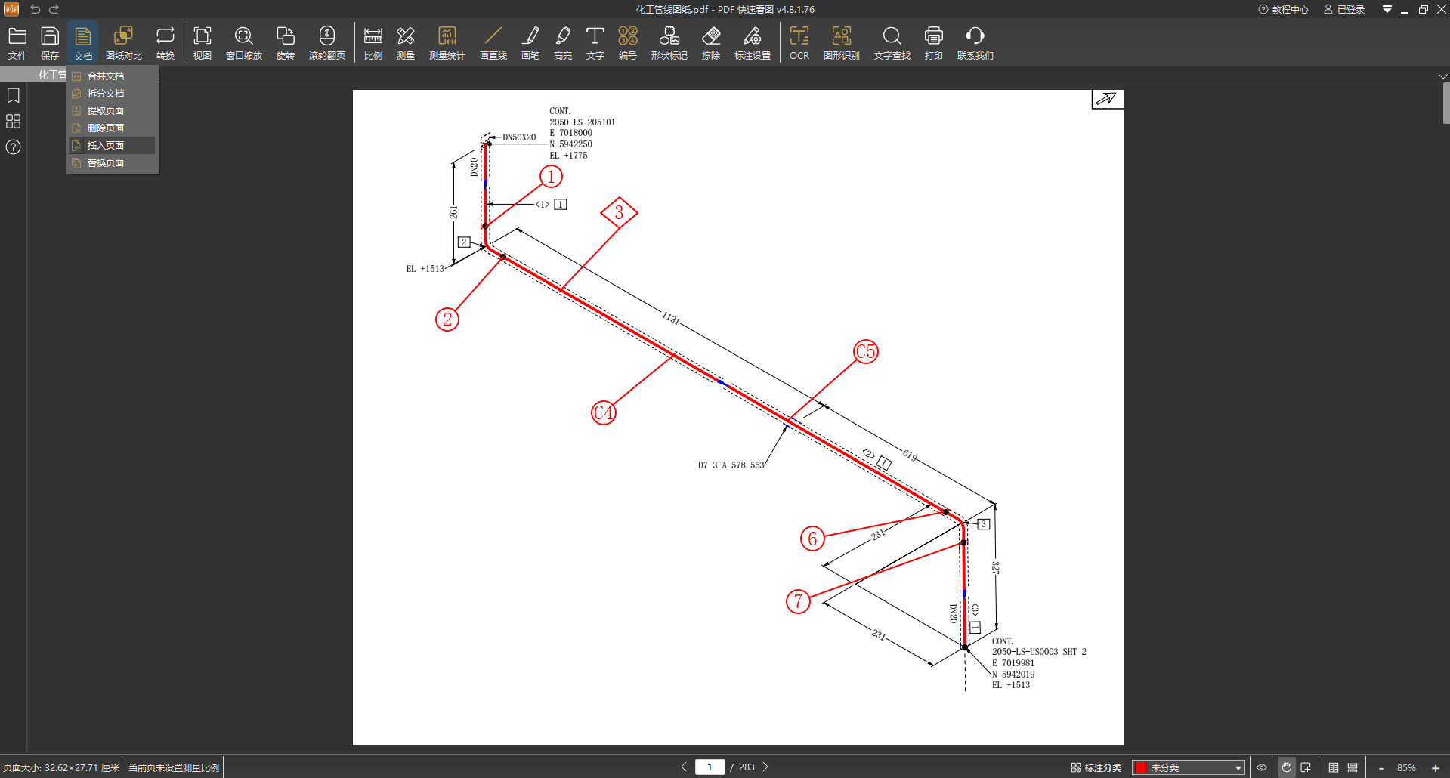Viewport: 1450px width, 778px height.
Task: Open the 图形识别 shape recognition tool
Action: [841, 43]
